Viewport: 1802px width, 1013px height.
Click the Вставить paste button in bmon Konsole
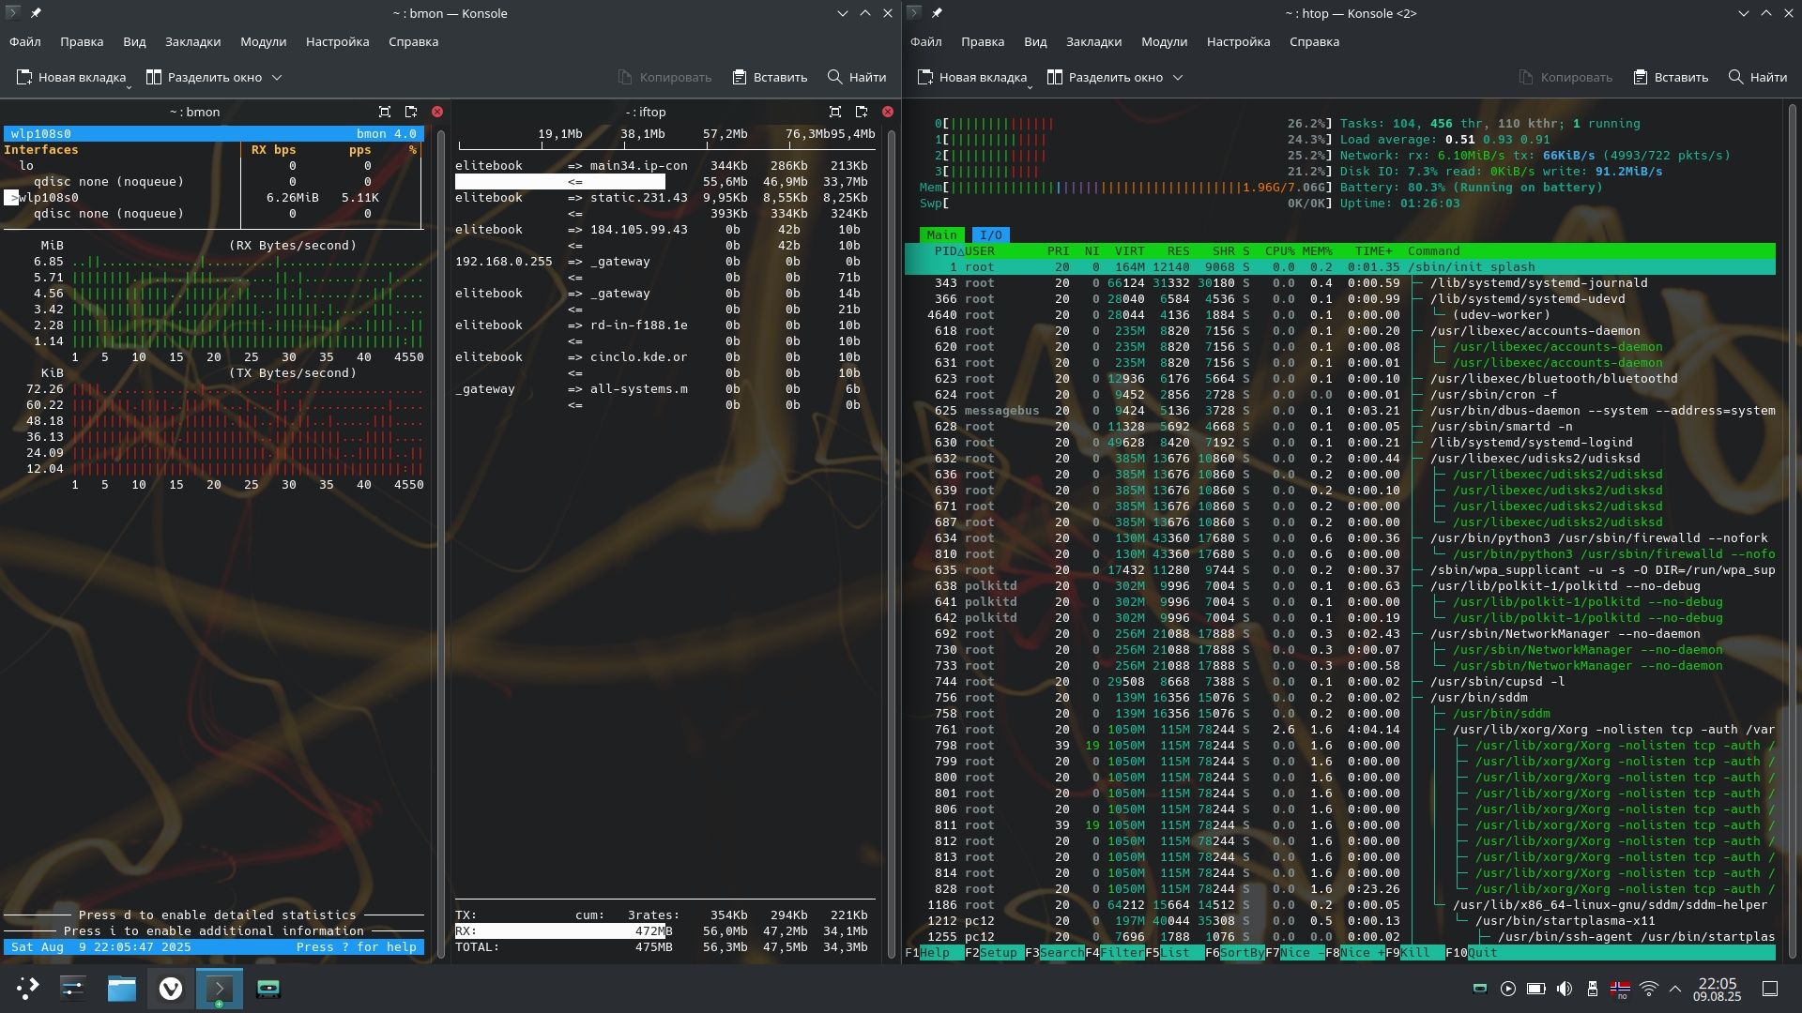tap(770, 77)
